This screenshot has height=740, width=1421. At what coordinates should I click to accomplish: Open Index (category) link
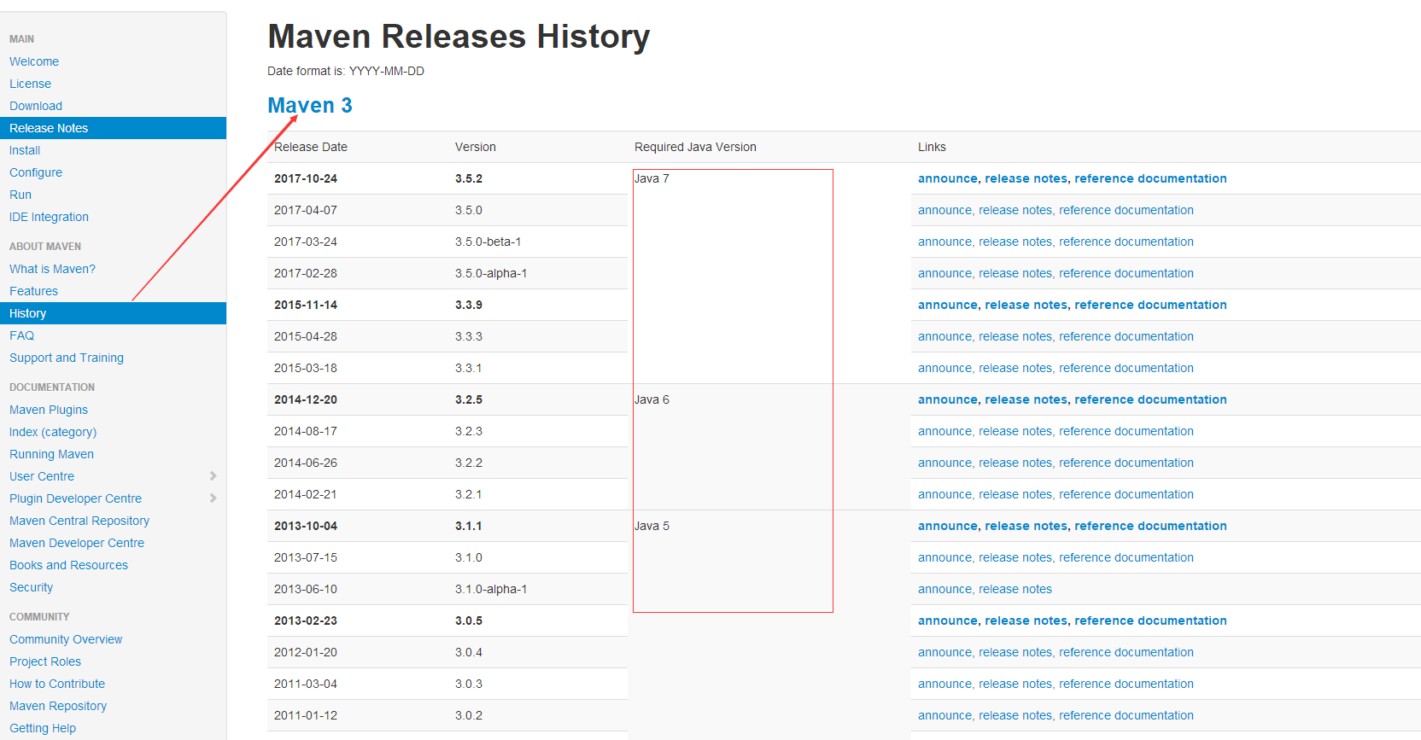click(53, 432)
